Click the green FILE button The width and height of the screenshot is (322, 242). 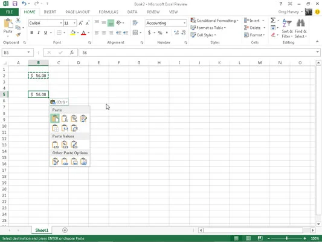tap(9, 12)
